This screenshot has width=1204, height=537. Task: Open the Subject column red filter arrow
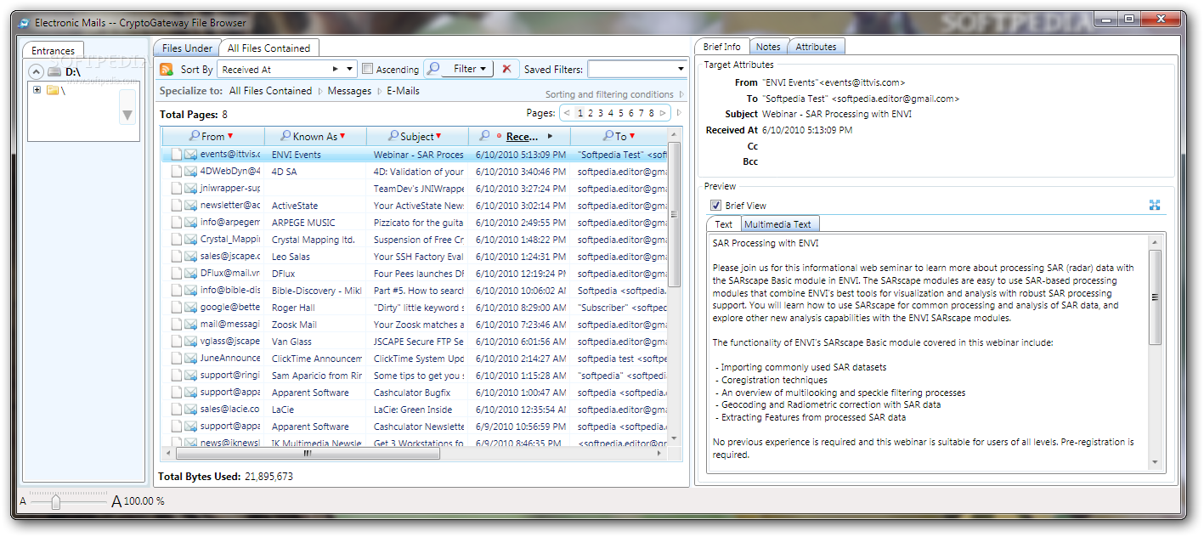click(438, 136)
